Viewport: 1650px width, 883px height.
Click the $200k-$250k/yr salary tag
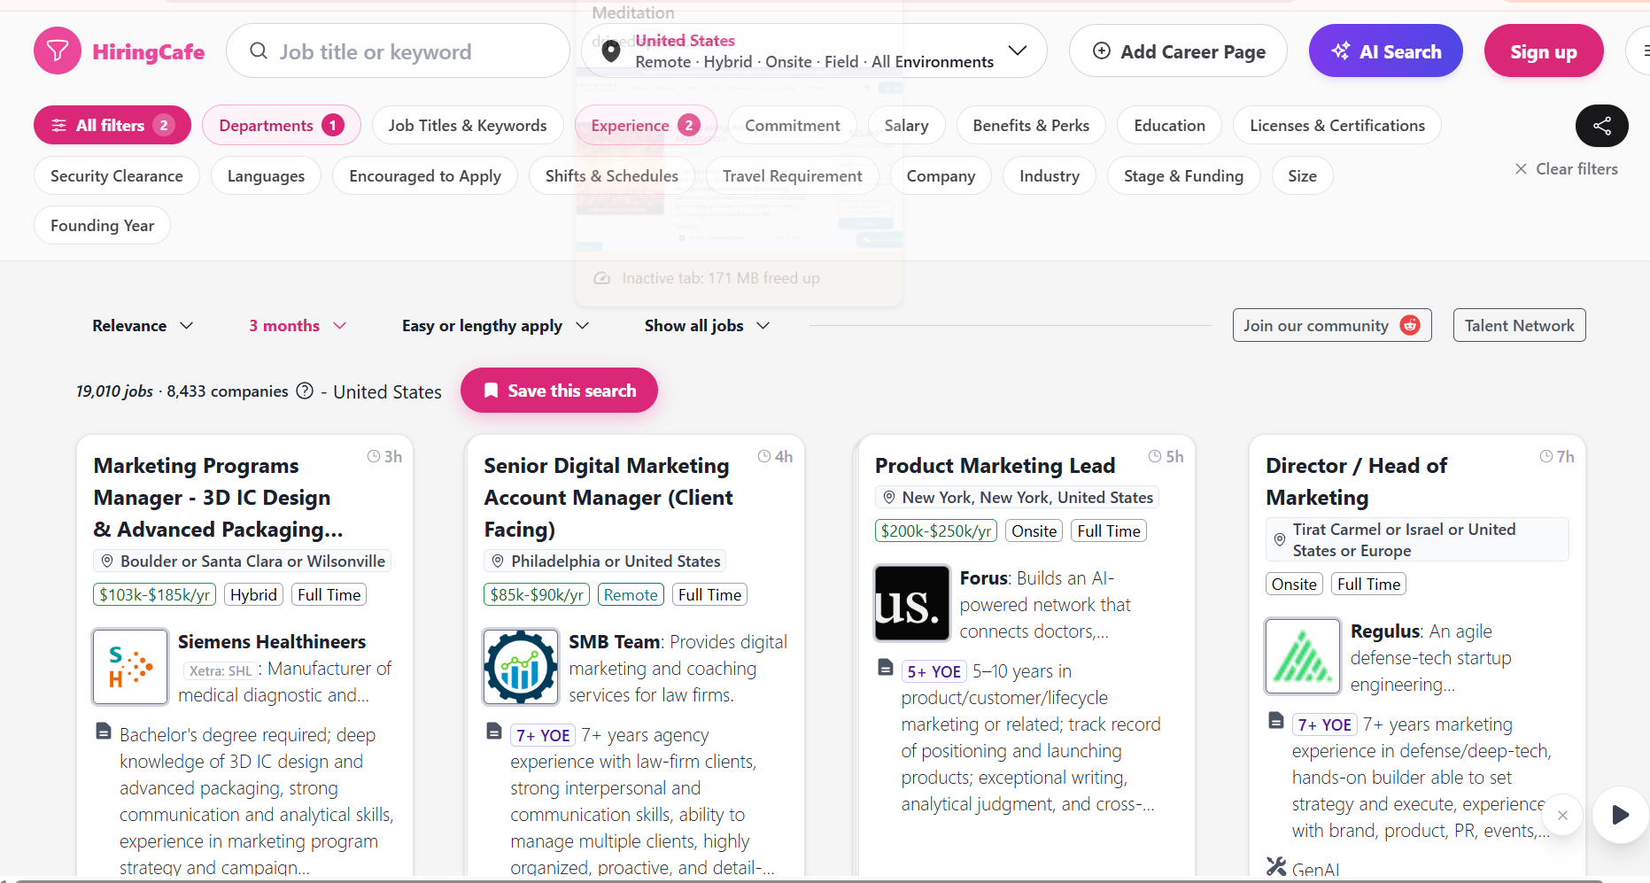click(936, 531)
